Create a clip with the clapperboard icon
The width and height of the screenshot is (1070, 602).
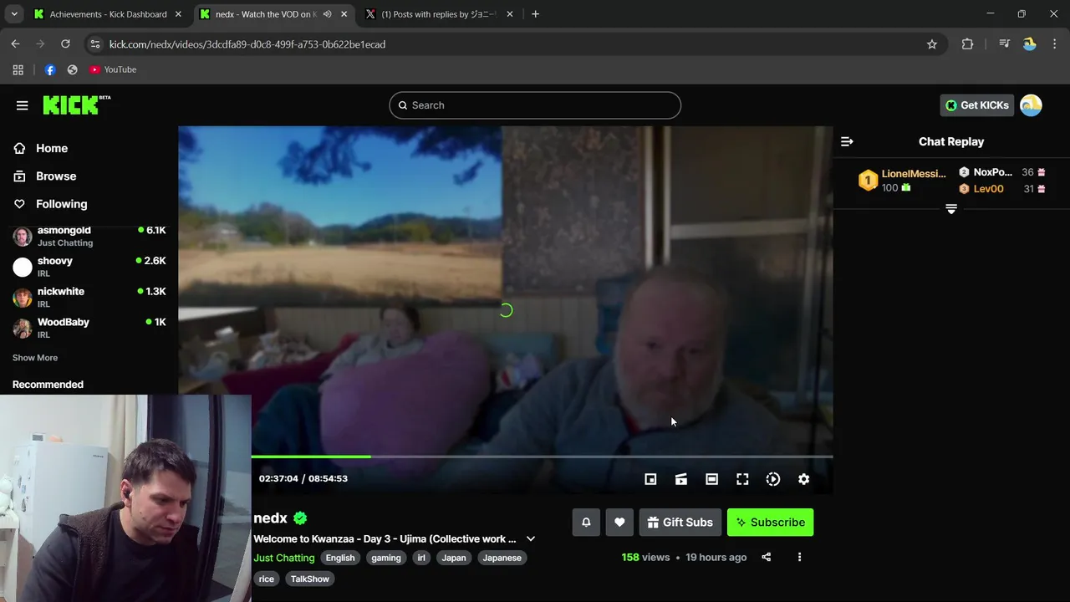click(x=681, y=479)
